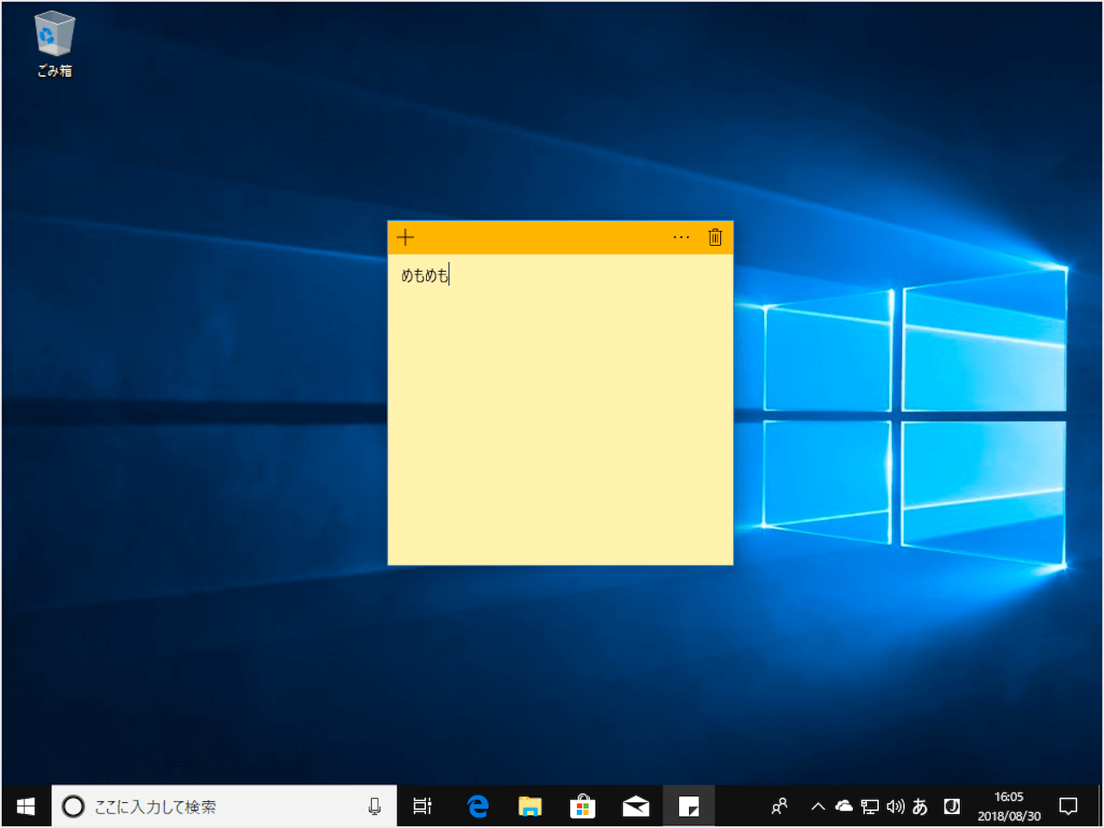Activate the search microphone icon
The height and width of the screenshot is (828, 1104).
(x=374, y=806)
